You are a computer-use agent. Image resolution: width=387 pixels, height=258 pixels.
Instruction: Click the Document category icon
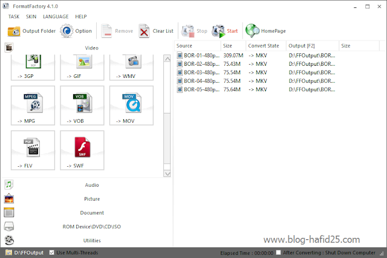tap(9, 212)
